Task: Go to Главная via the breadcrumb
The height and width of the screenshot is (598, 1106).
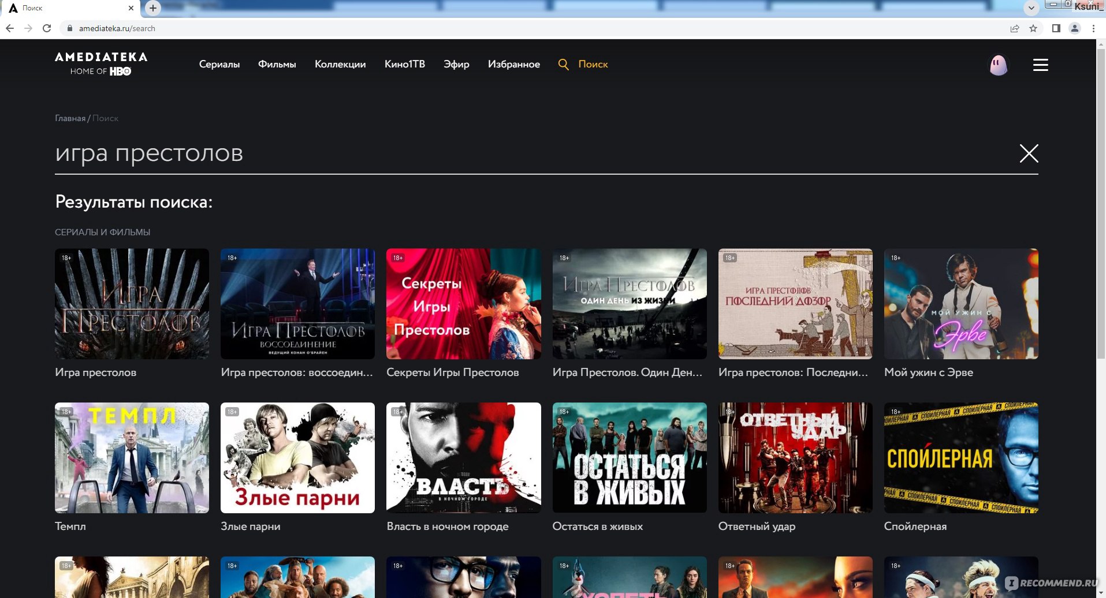Action: pos(70,118)
